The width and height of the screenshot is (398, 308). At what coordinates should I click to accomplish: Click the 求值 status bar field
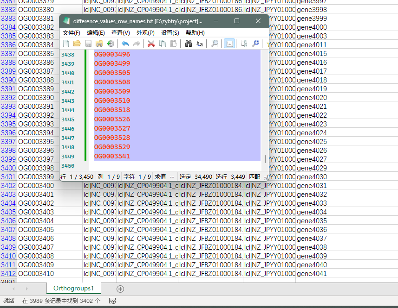click(164, 176)
